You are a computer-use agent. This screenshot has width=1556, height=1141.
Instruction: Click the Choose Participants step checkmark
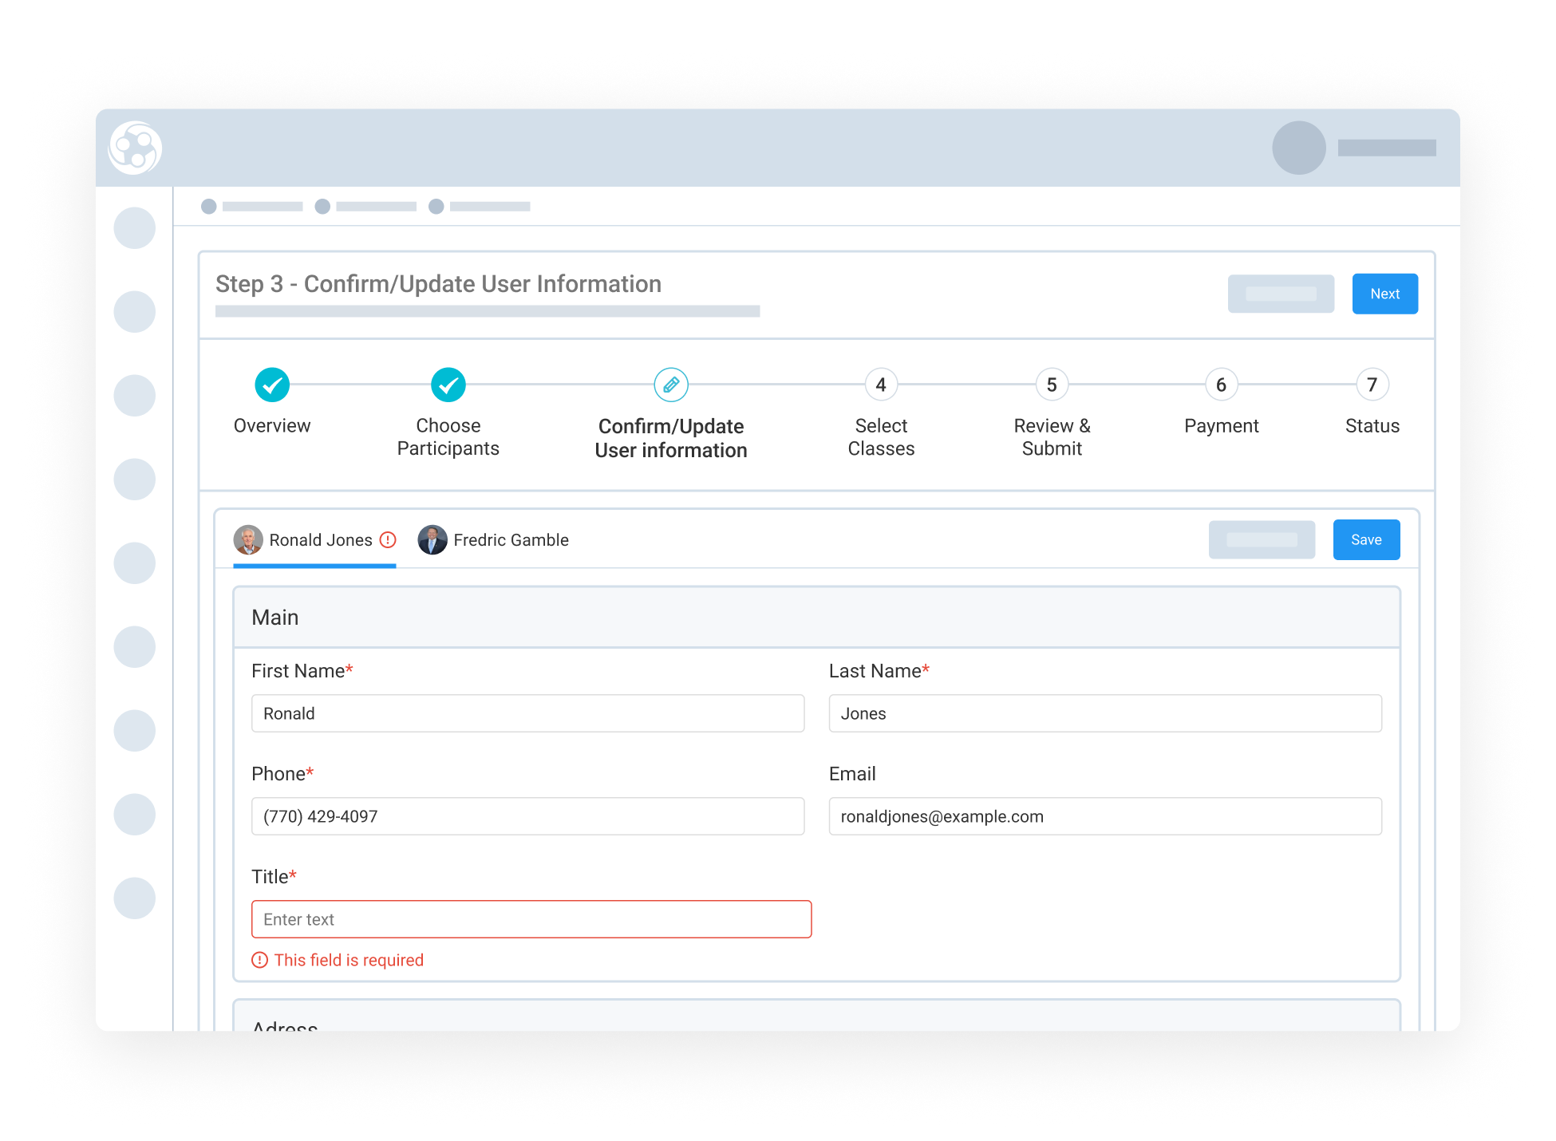(448, 385)
